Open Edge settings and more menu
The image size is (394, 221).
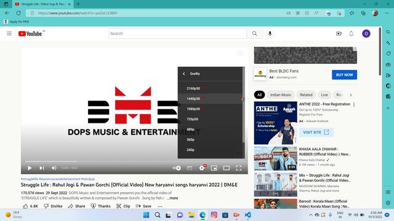coord(387,13)
